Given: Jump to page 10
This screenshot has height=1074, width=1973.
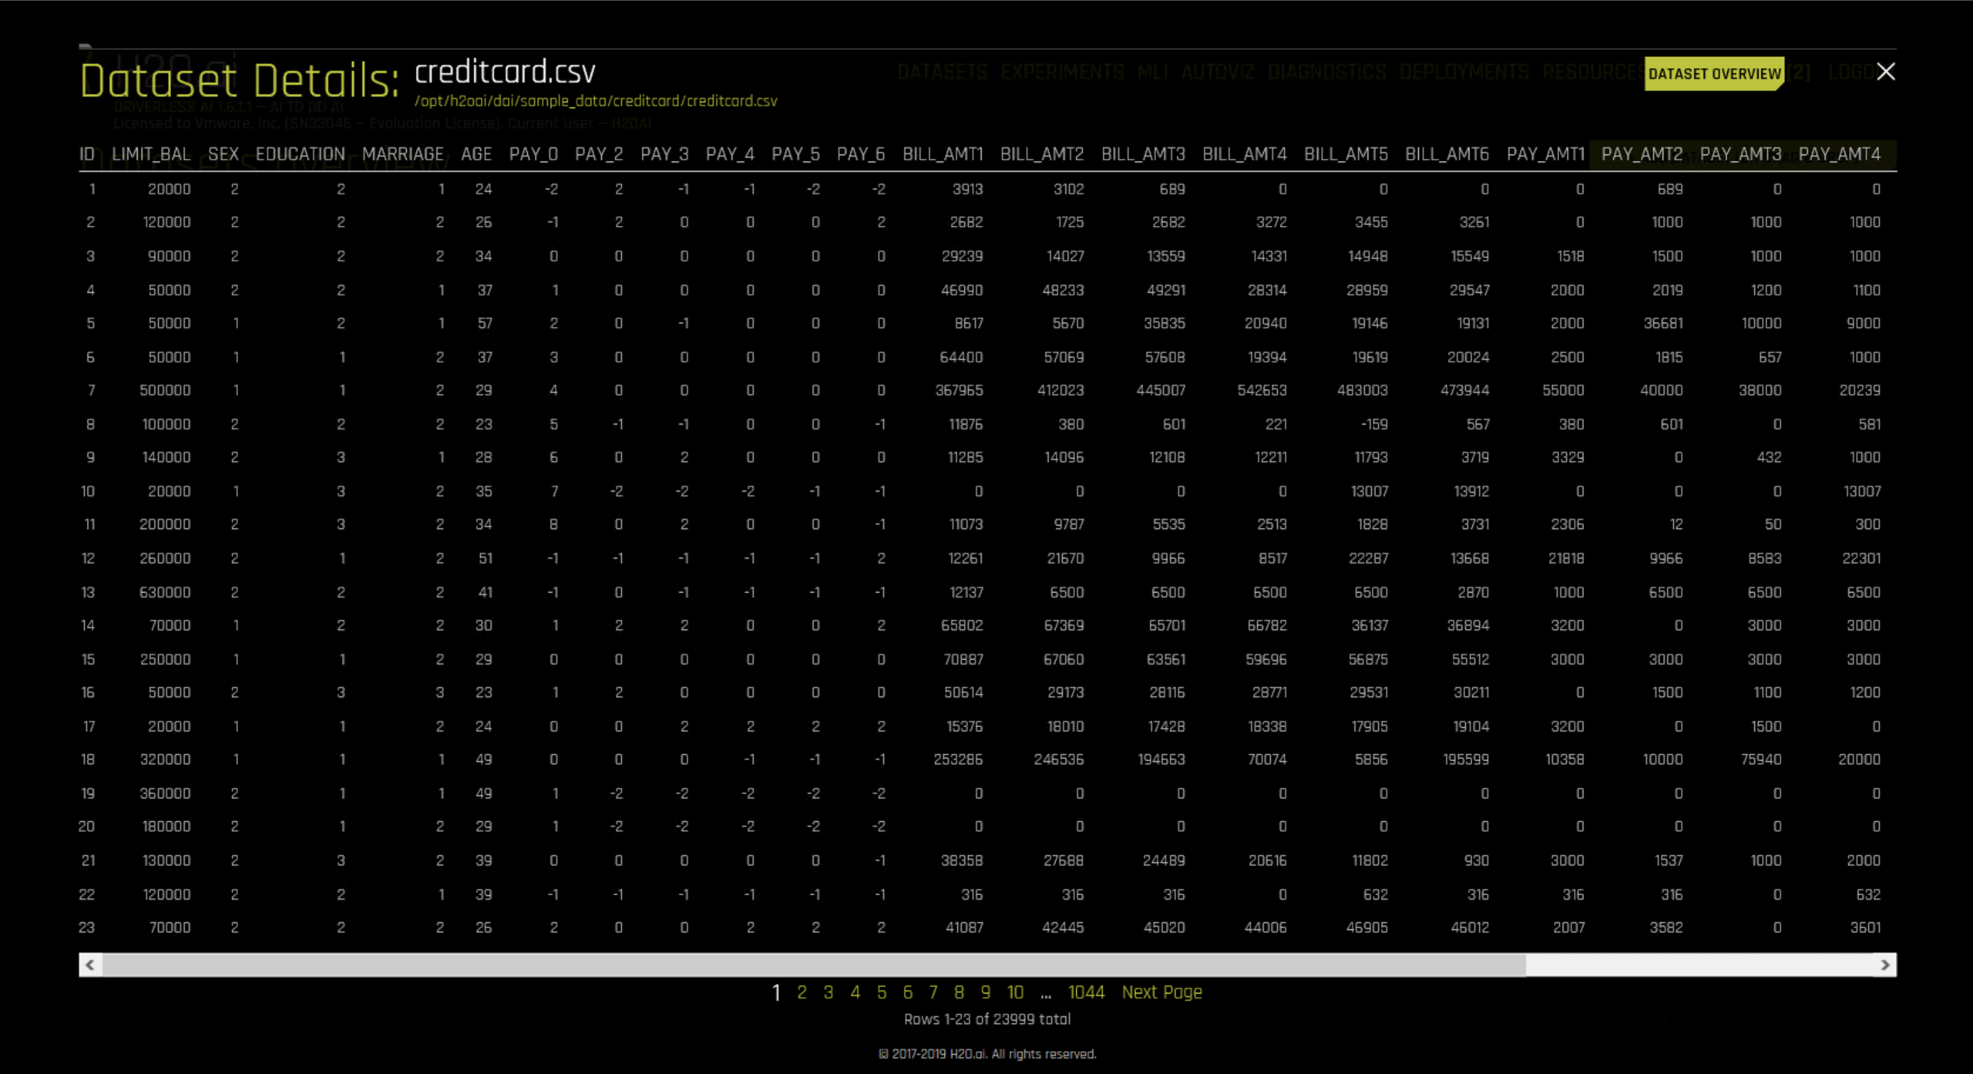Looking at the screenshot, I should pos(1015,992).
